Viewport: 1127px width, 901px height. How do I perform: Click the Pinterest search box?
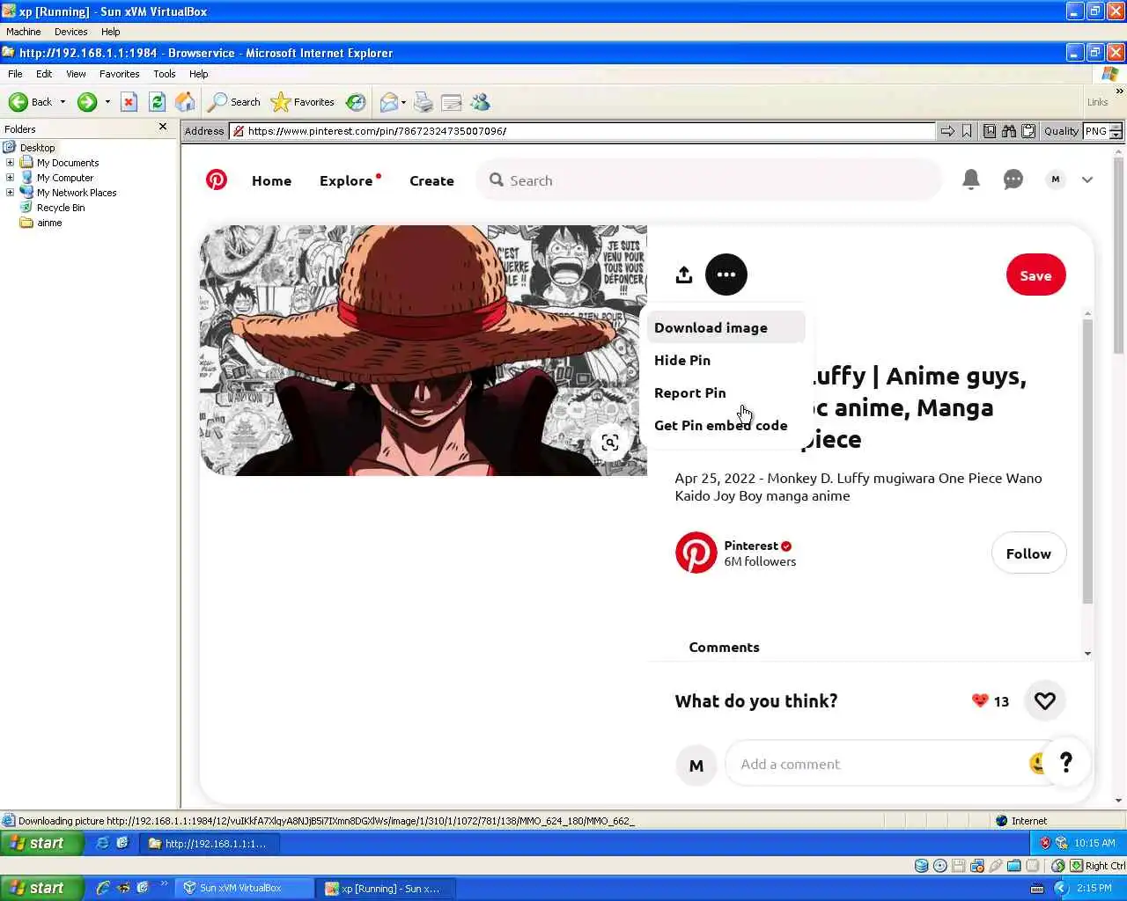[x=710, y=180]
